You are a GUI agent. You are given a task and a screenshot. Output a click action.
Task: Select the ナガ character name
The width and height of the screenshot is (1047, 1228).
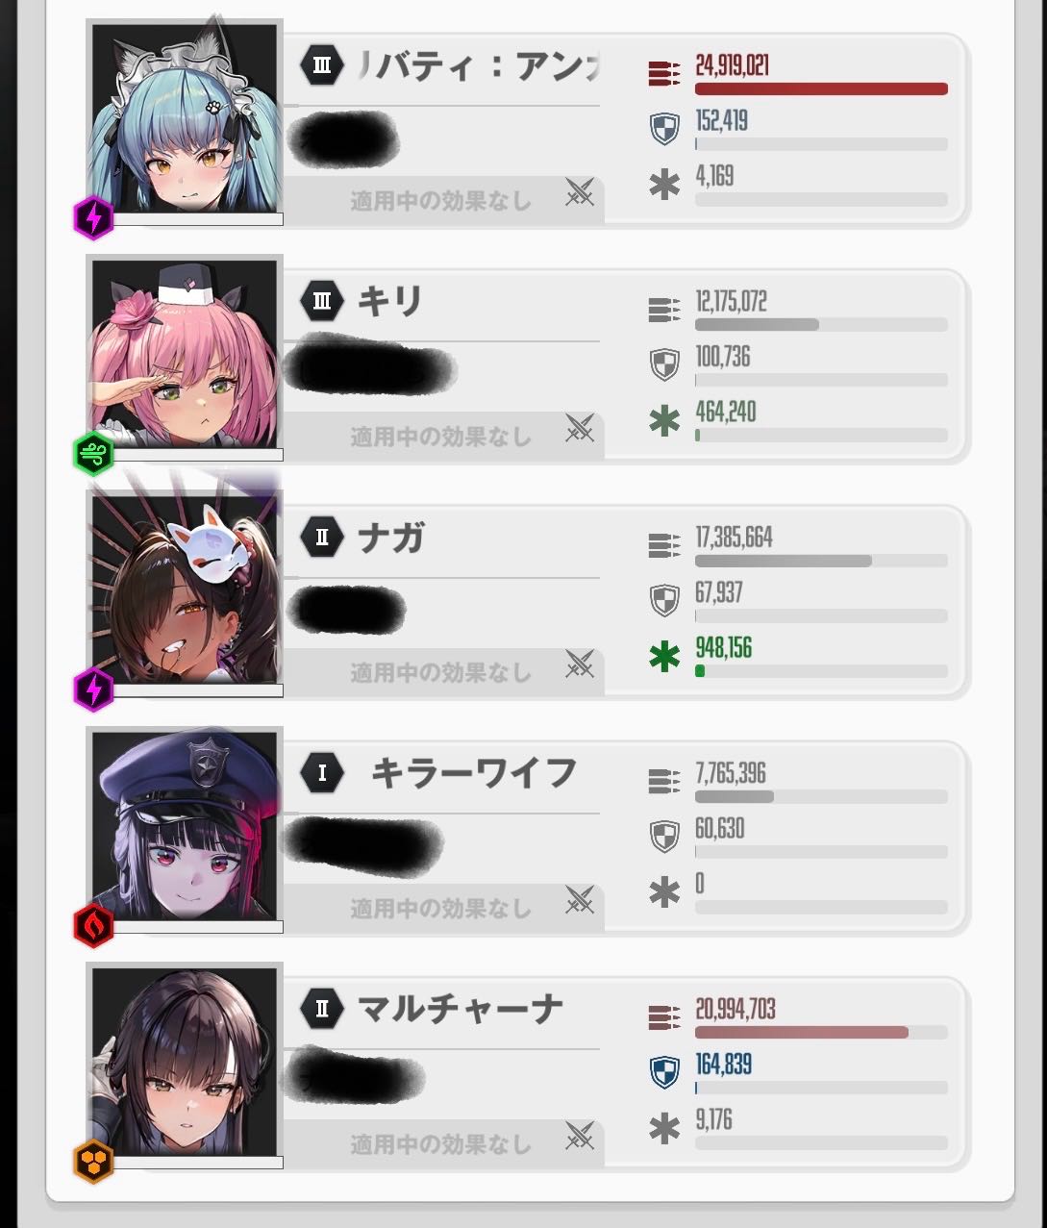point(391,538)
